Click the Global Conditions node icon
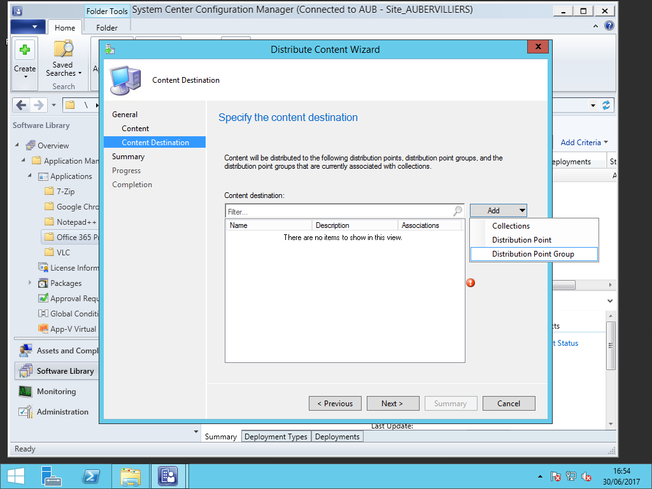The width and height of the screenshot is (652, 489). coord(43,313)
